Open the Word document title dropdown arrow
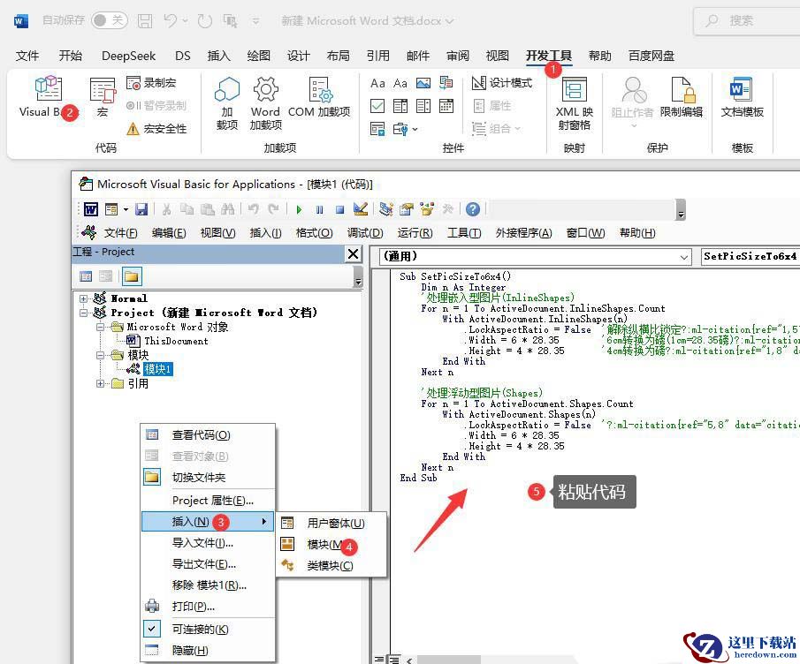The image size is (800, 664). (449, 21)
